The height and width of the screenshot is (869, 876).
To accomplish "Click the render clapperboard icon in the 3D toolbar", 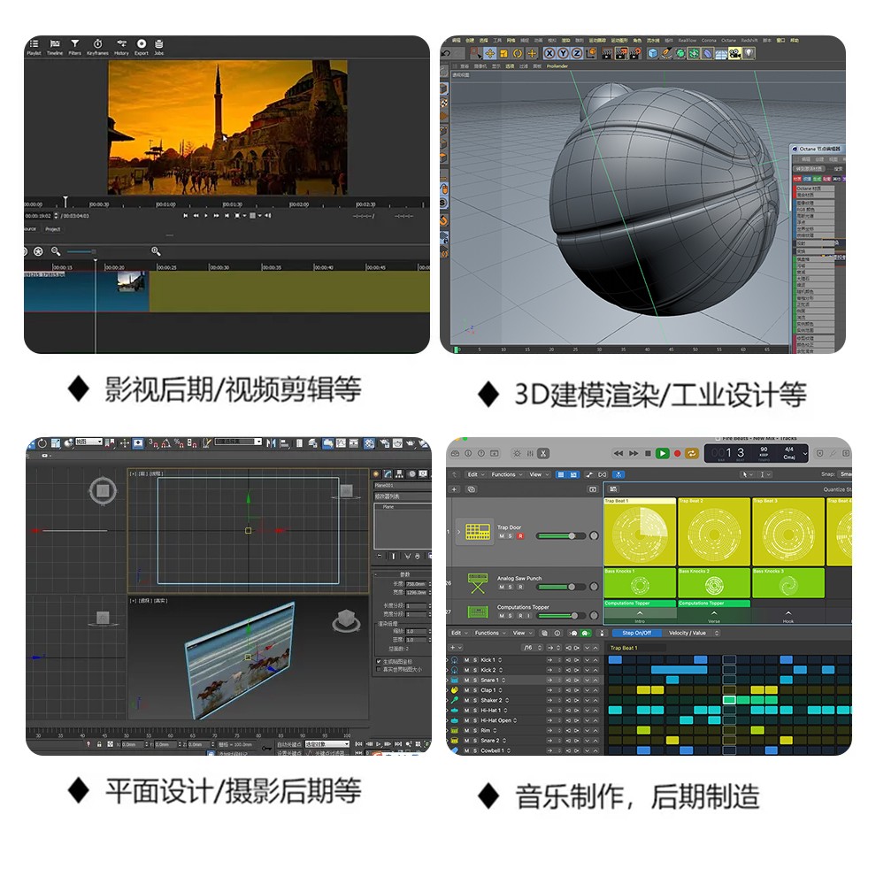I will click(607, 53).
